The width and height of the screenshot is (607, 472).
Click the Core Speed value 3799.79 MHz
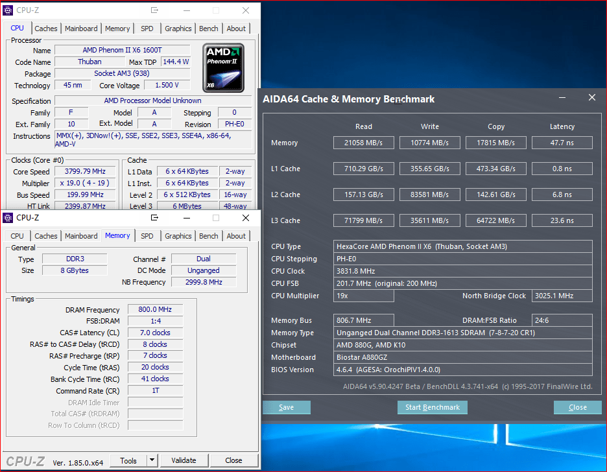coord(85,171)
